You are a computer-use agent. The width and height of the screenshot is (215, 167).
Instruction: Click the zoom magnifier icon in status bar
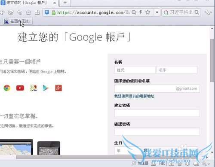pos(204,164)
